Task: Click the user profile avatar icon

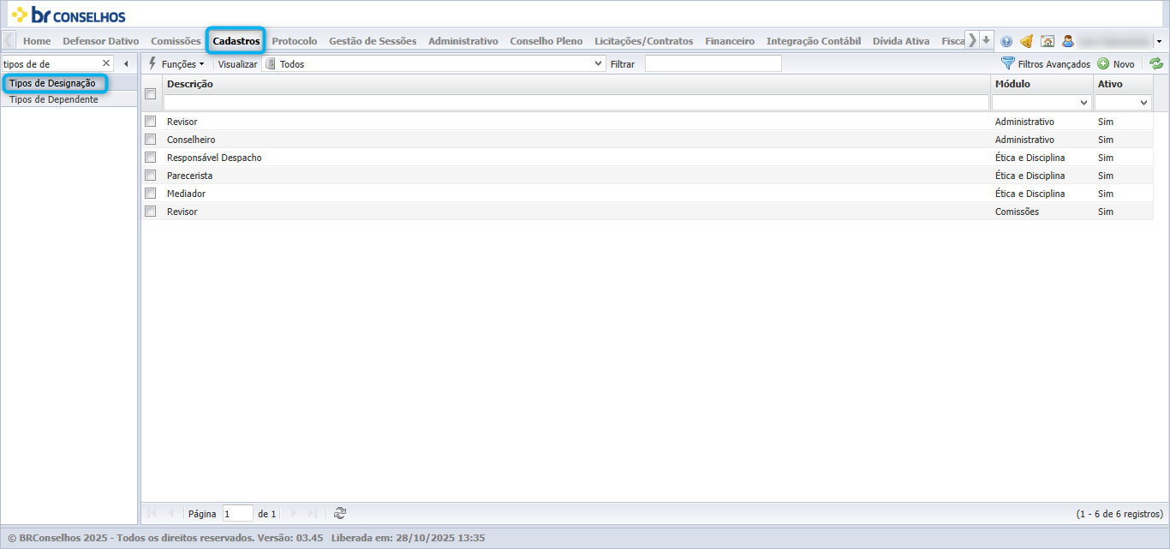Action: pos(1067,41)
